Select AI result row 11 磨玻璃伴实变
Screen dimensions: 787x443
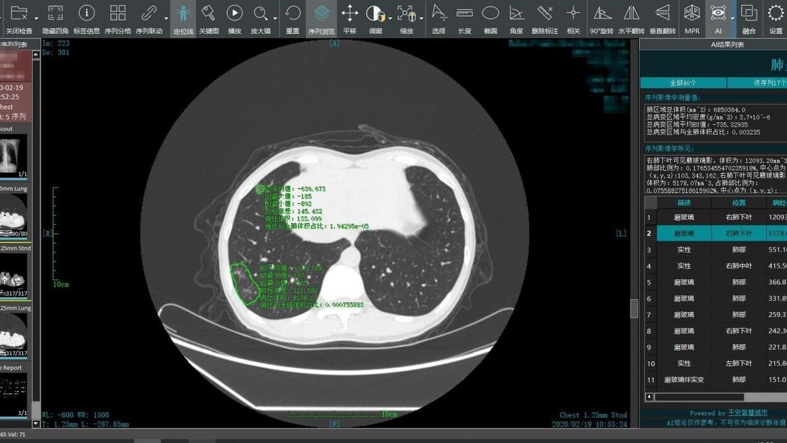tap(716, 379)
